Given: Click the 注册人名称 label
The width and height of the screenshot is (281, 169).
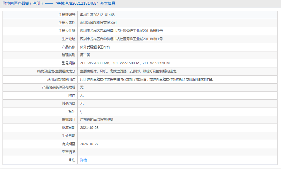Looking at the screenshot, I should tap(67, 23).
